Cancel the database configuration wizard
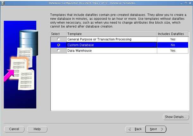The width and height of the screenshot is (193, 136). pyautogui.click(x=14, y=129)
